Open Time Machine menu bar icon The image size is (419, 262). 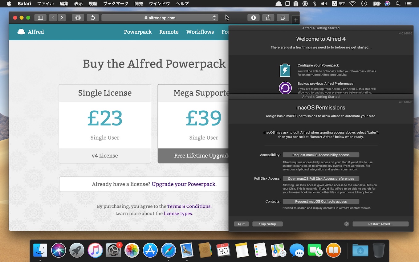(364, 4)
